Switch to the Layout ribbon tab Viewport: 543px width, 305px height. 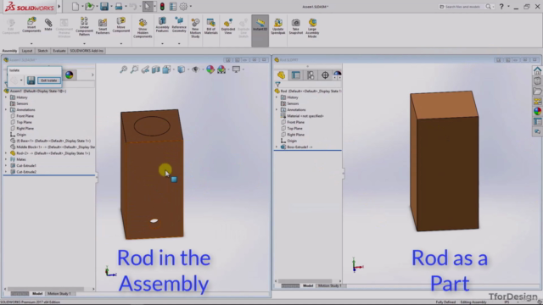coord(26,51)
